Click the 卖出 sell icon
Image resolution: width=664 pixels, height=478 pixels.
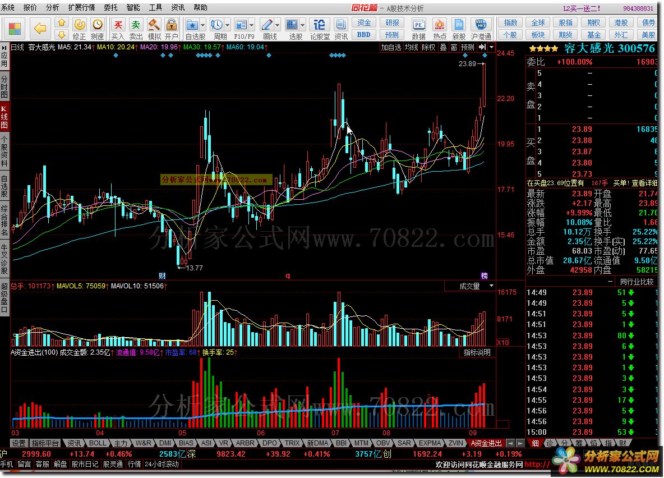(136, 29)
